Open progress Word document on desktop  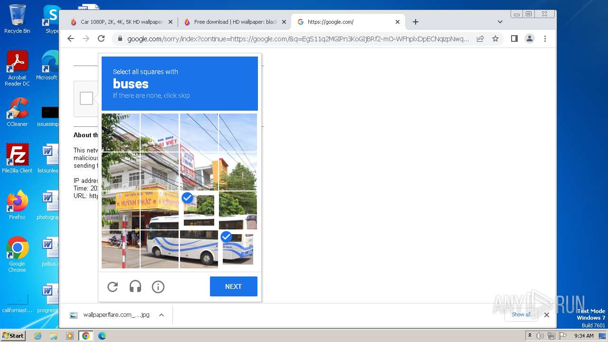[x=48, y=298]
